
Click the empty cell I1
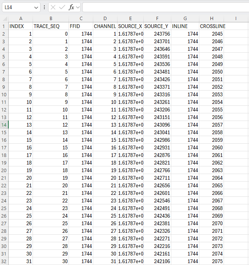coord(236,27)
